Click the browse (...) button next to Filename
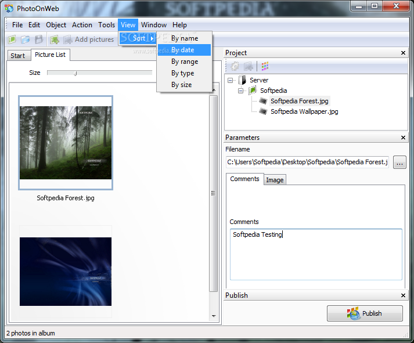The height and width of the screenshot is (343, 414). (x=399, y=163)
